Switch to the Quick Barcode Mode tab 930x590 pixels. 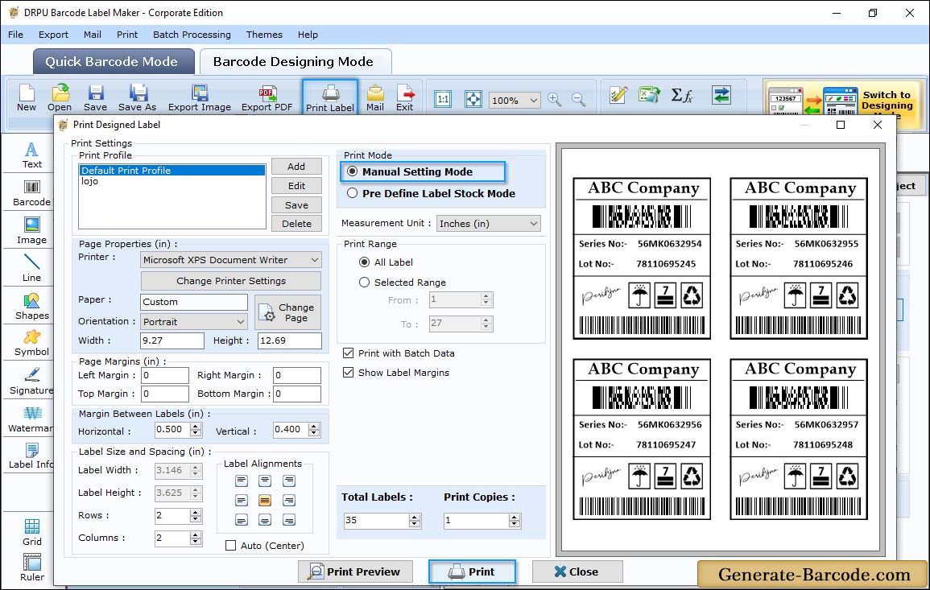click(x=114, y=62)
